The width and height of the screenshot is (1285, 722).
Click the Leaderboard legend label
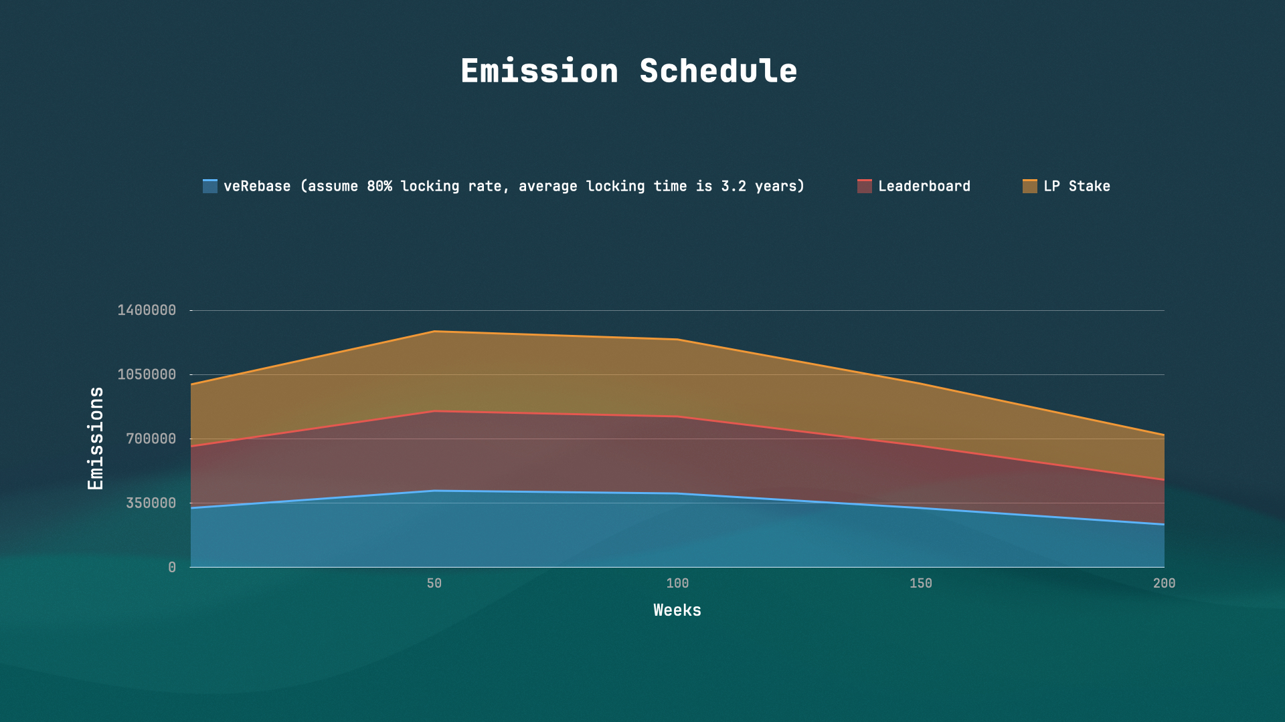click(924, 187)
